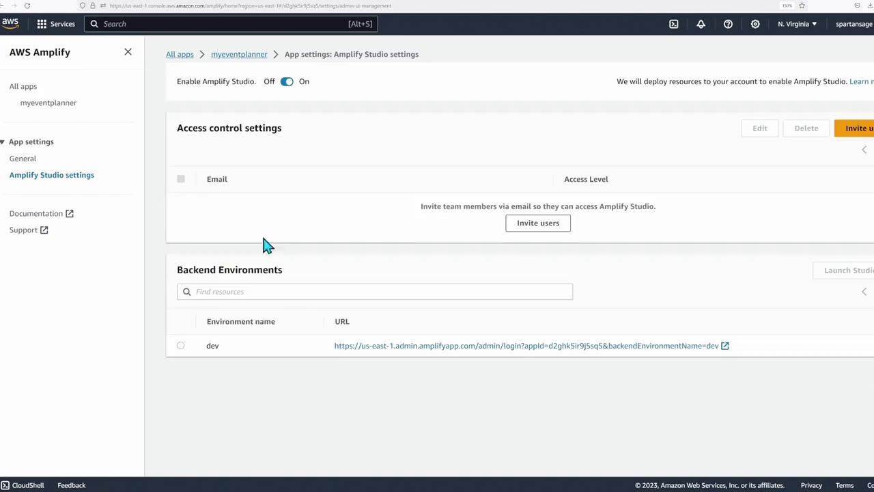Open the Services grid menu icon
The height and width of the screenshot is (492, 874).
coord(42,24)
